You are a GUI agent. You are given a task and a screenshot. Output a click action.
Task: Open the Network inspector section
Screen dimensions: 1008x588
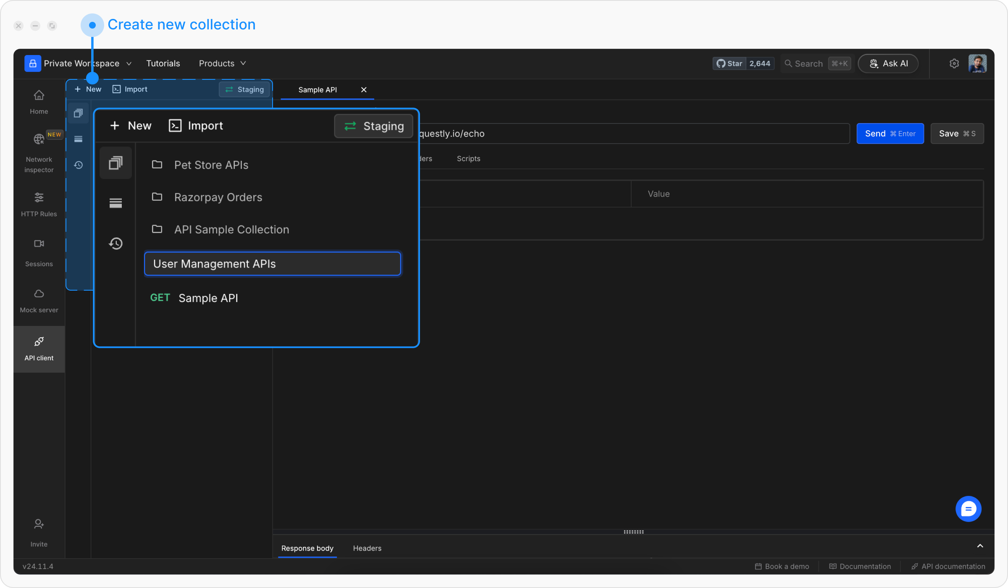[39, 152]
